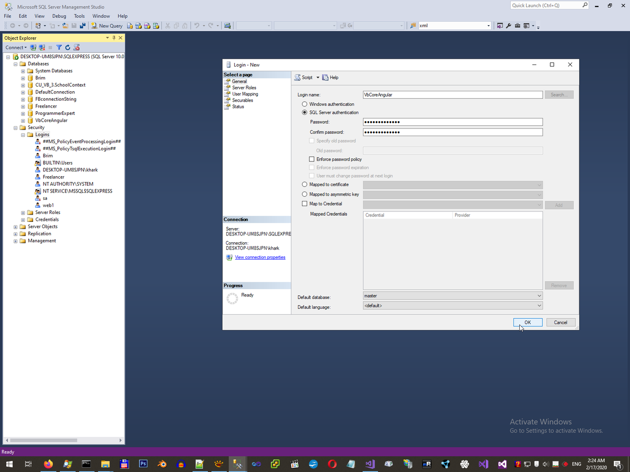Click the Filter icon in Object Explorer
The width and height of the screenshot is (630, 472).
click(x=59, y=47)
